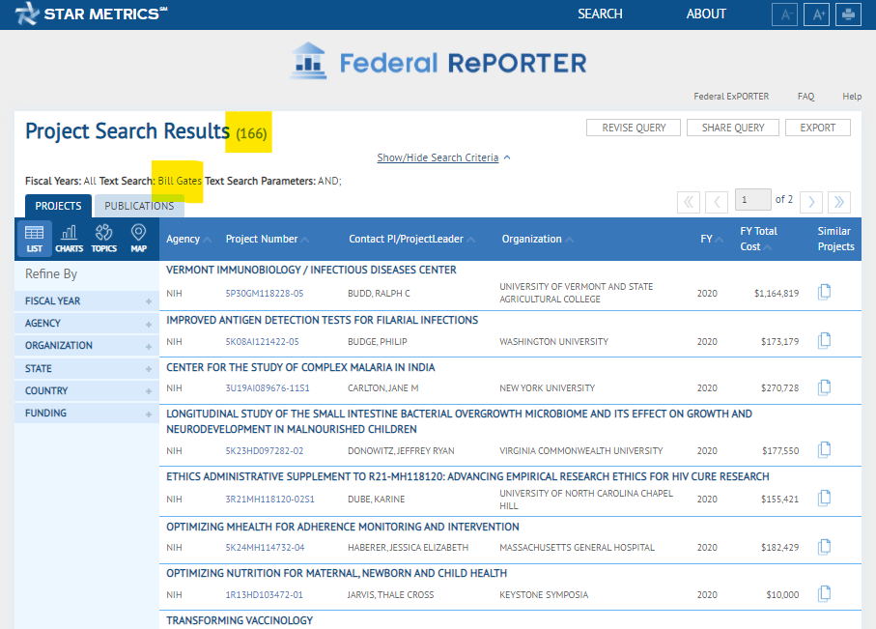Expand the Organization refine filter
This screenshot has width=876, height=629.
87,346
